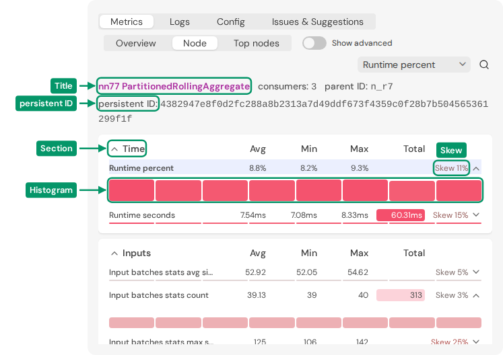Collapse Input batches stats count histogram chevron
Screen dimensions: 503x355
pos(476,295)
